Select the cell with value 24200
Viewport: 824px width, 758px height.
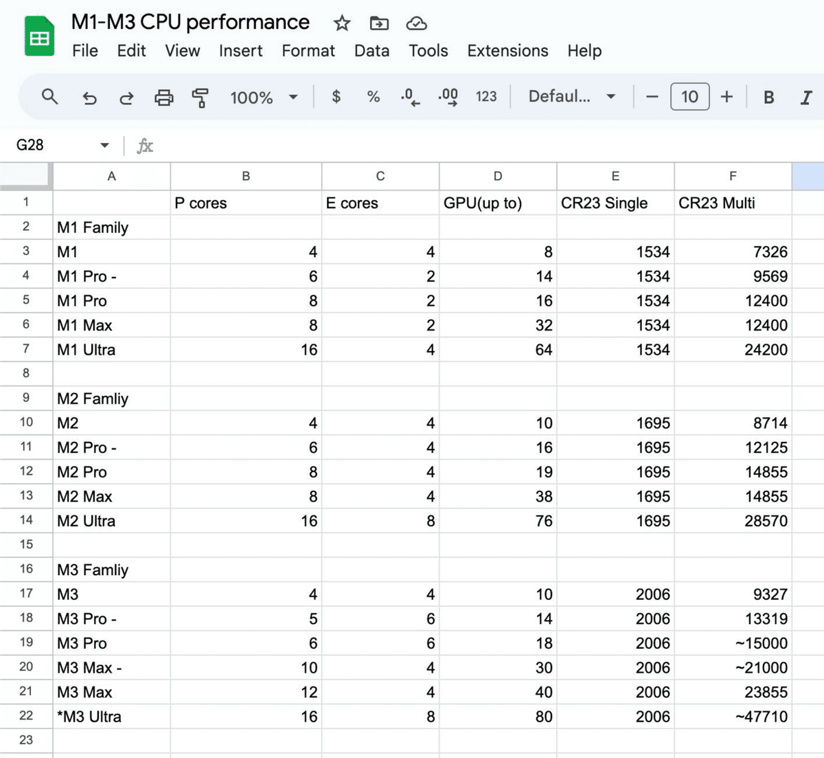coord(733,350)
